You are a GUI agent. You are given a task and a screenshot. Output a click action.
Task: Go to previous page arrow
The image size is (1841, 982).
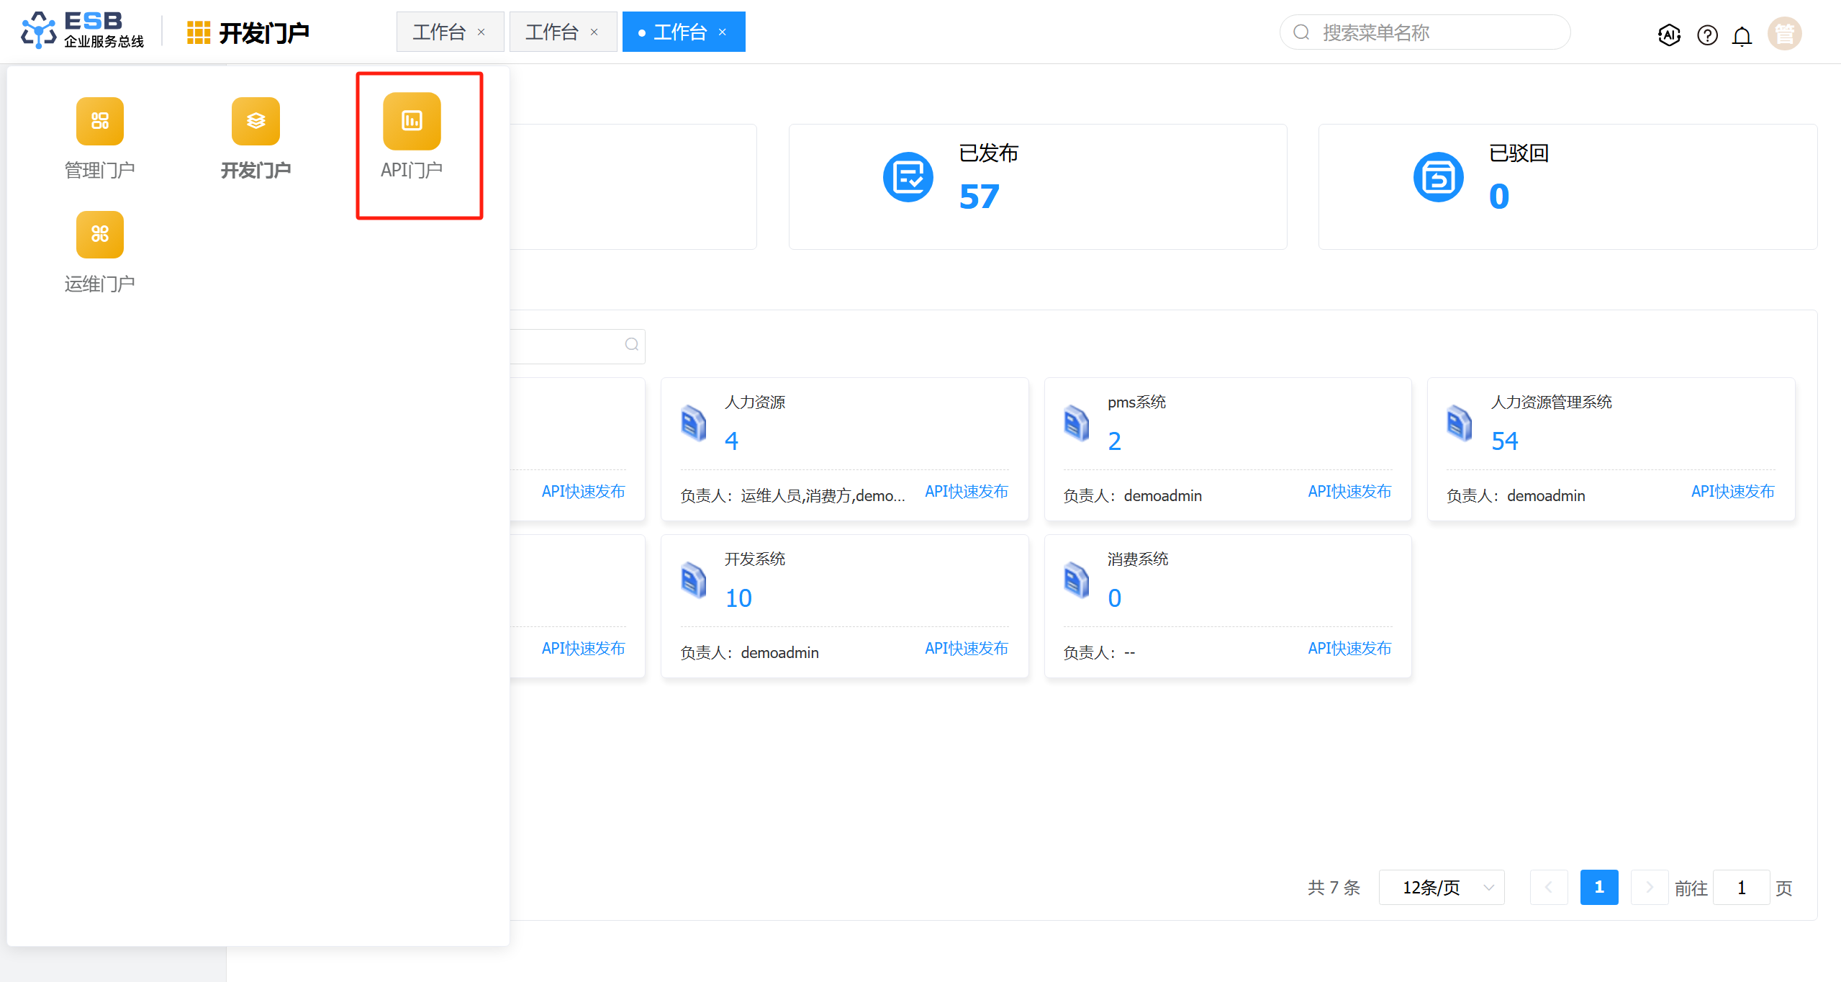coord(1549,888)
